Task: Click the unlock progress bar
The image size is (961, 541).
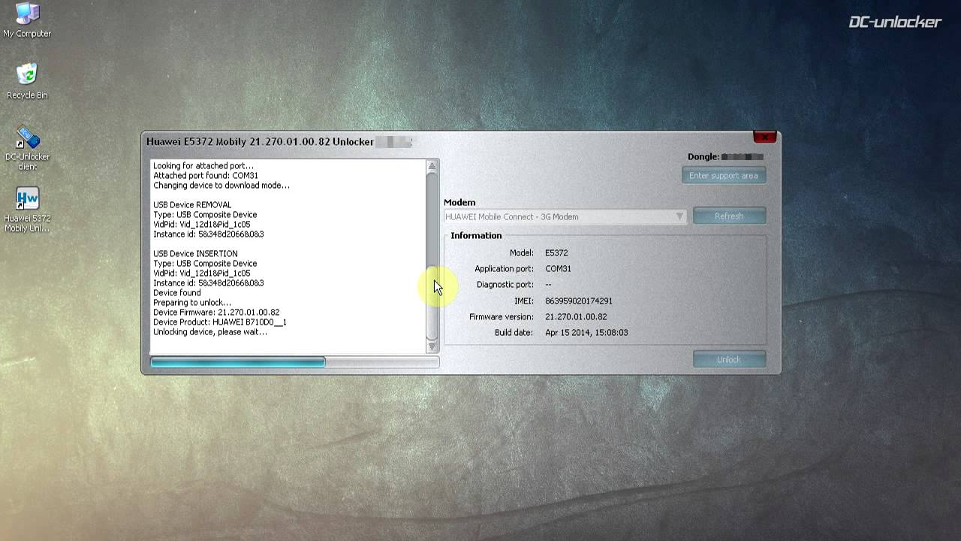Action: (x=294, y=362)
